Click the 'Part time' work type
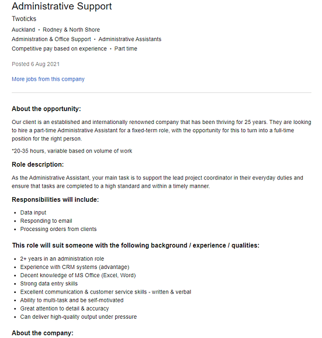Screen dimensions: 322x338 point(126,49)
